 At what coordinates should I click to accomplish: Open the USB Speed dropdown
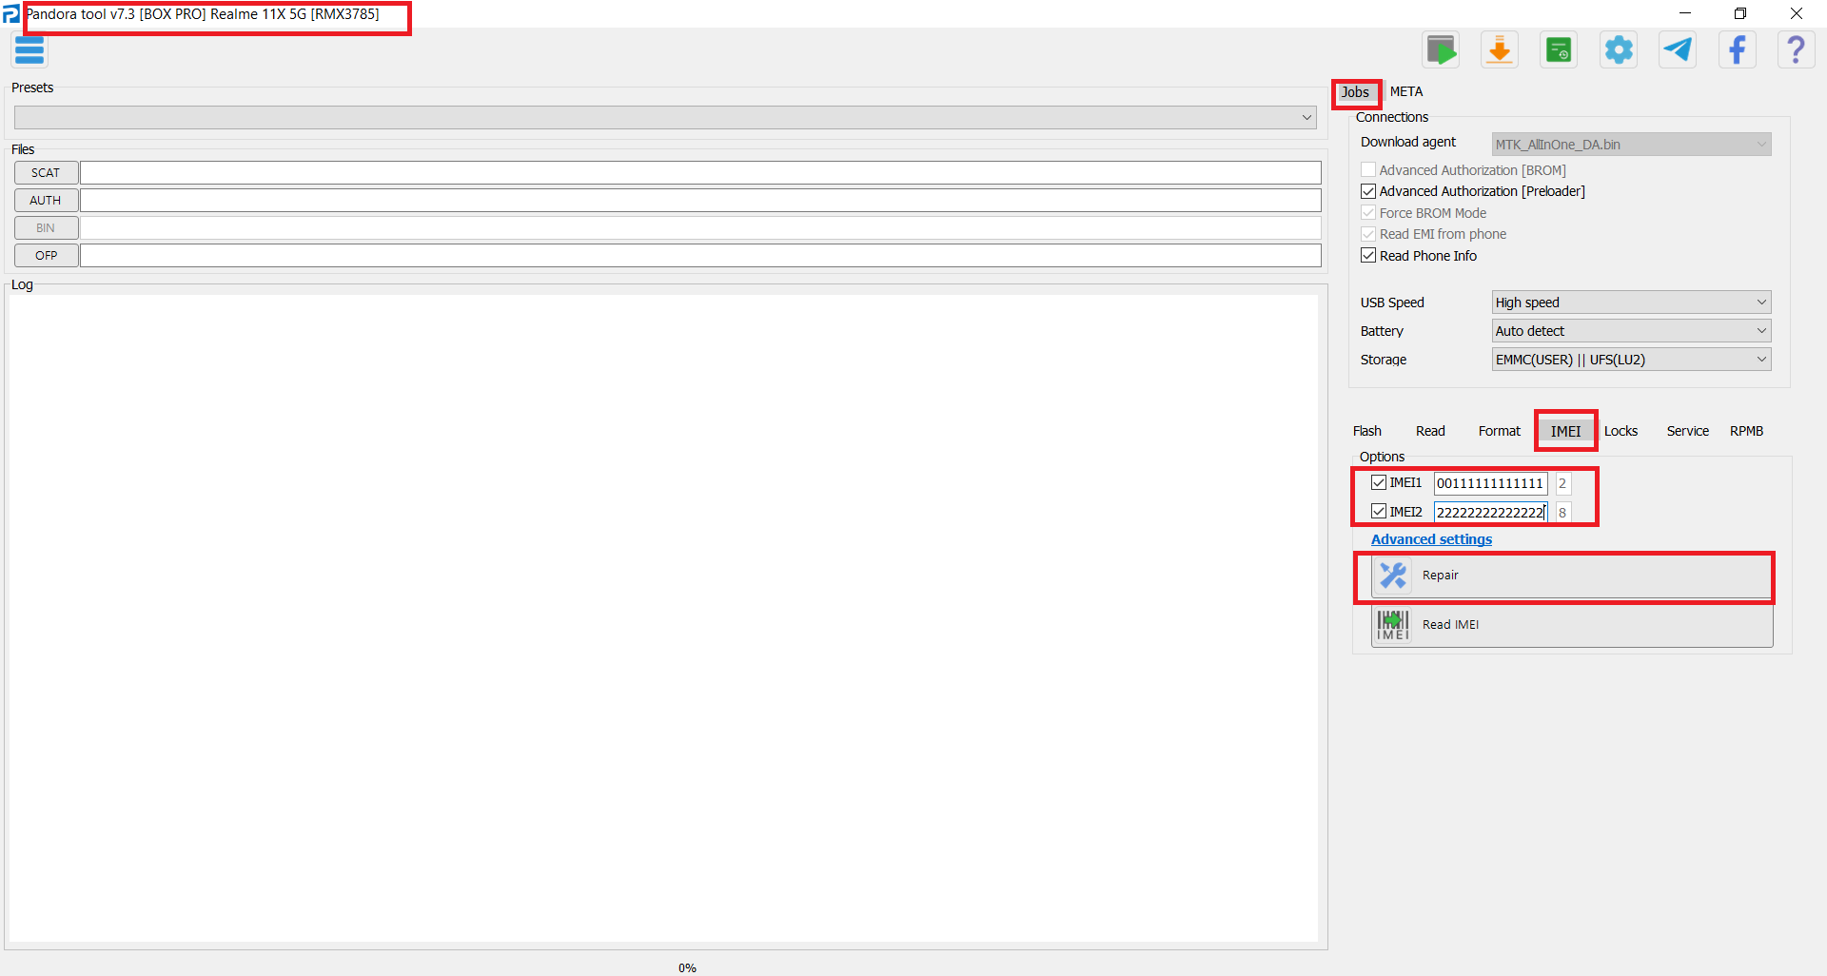click(1632, 303)
